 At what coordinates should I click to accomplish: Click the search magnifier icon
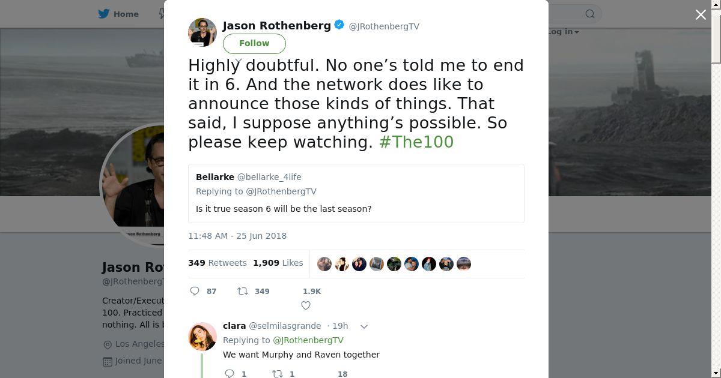click(590, 14)
